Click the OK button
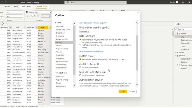 click(x=123, y=91)
